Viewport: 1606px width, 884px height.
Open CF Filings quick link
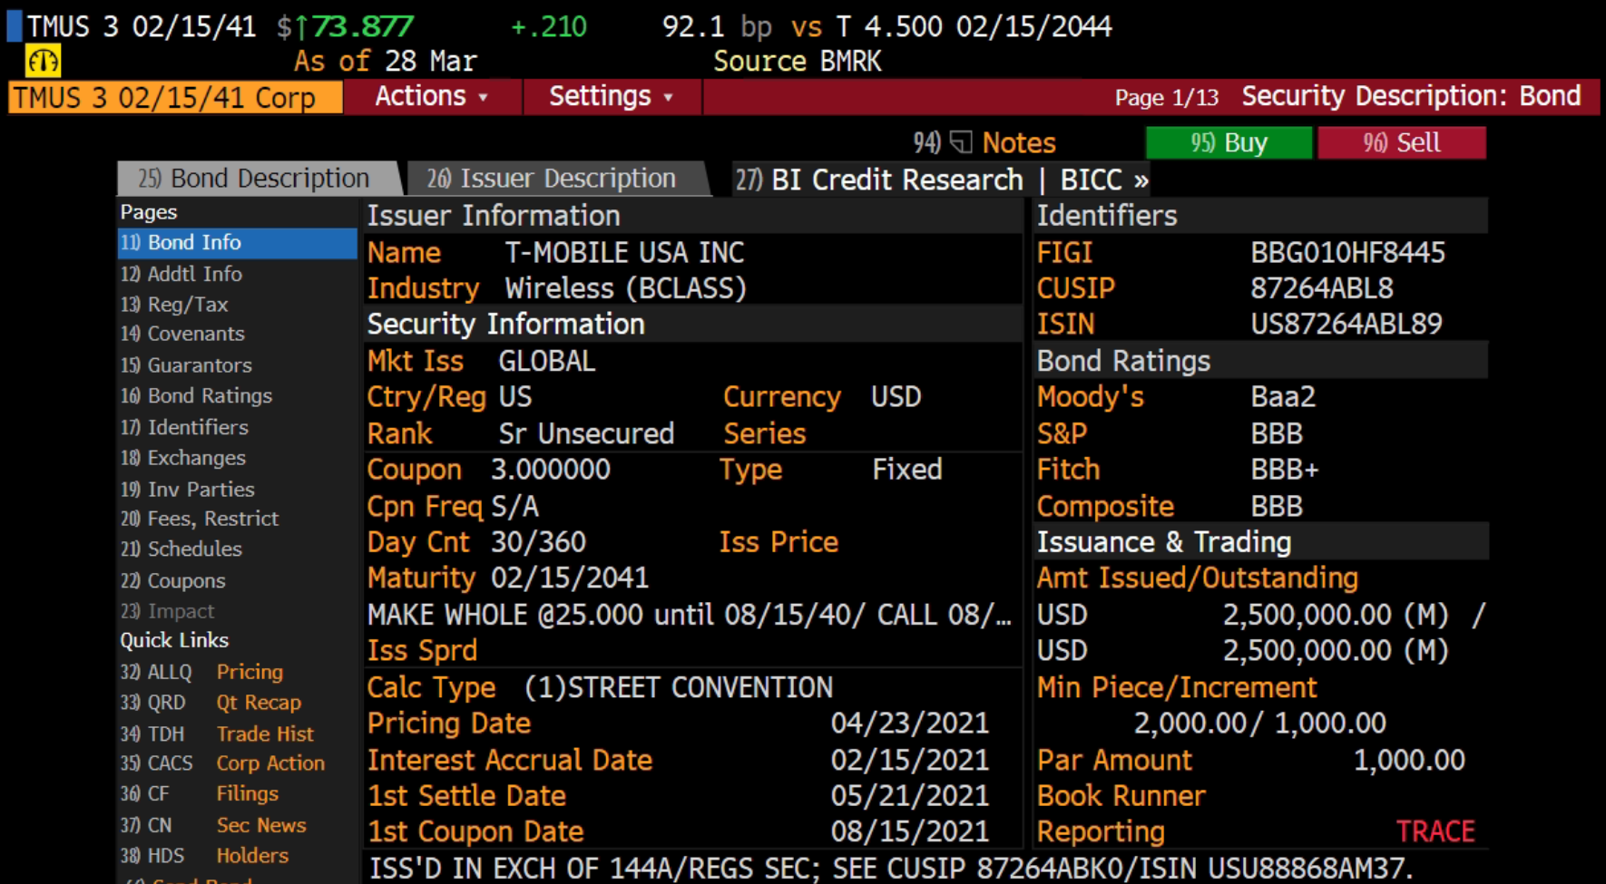[x=200, y=793]
